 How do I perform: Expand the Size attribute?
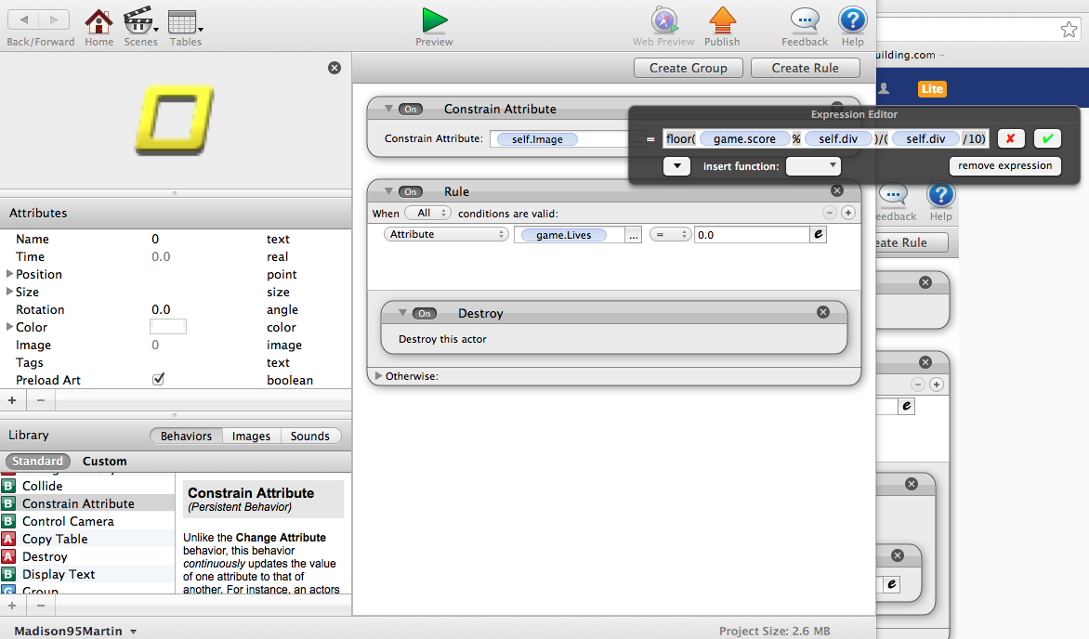[x=9, y=291]
